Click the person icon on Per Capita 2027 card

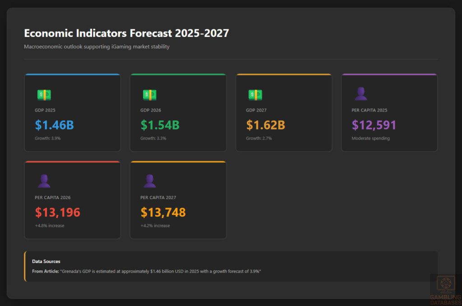pos(149,180)
